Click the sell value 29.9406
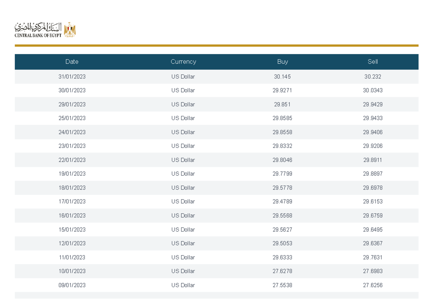433x306 pixels. click(x=373, y=132)
